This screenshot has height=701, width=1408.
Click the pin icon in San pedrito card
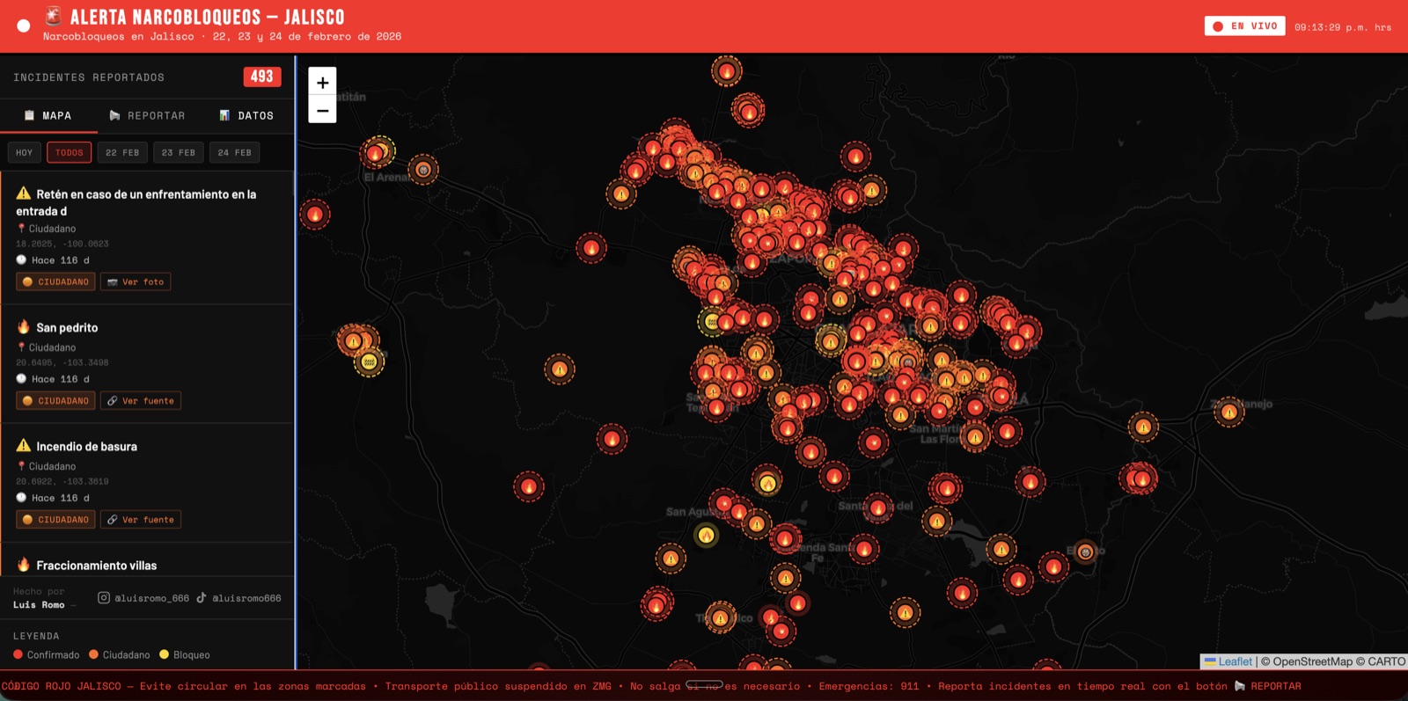point(21,347)
